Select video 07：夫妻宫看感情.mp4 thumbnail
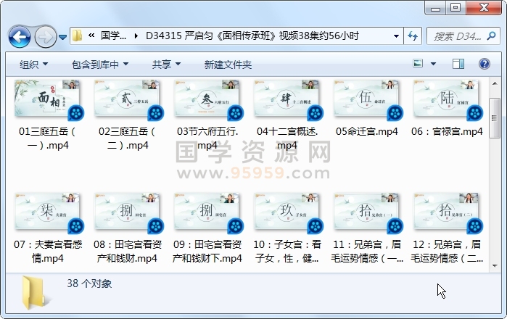The width and height of the screenshot is (507, 319). tap(47, 212)
